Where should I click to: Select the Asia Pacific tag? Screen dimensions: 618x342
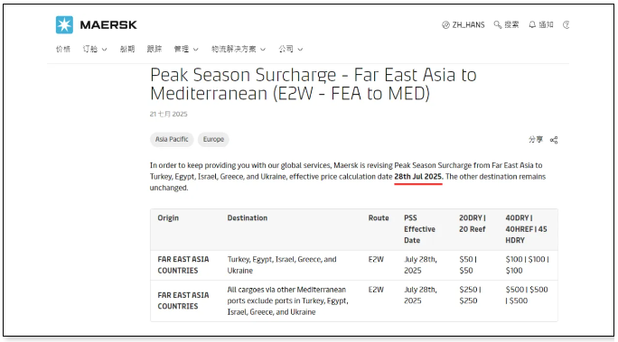(x=172, y=139)
